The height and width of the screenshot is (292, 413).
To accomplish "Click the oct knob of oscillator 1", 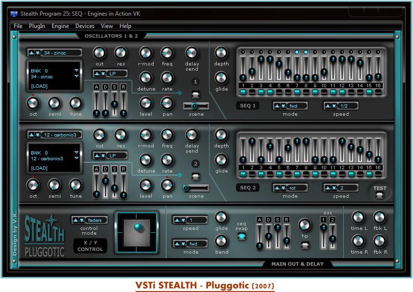I will (x=33, y=103).
